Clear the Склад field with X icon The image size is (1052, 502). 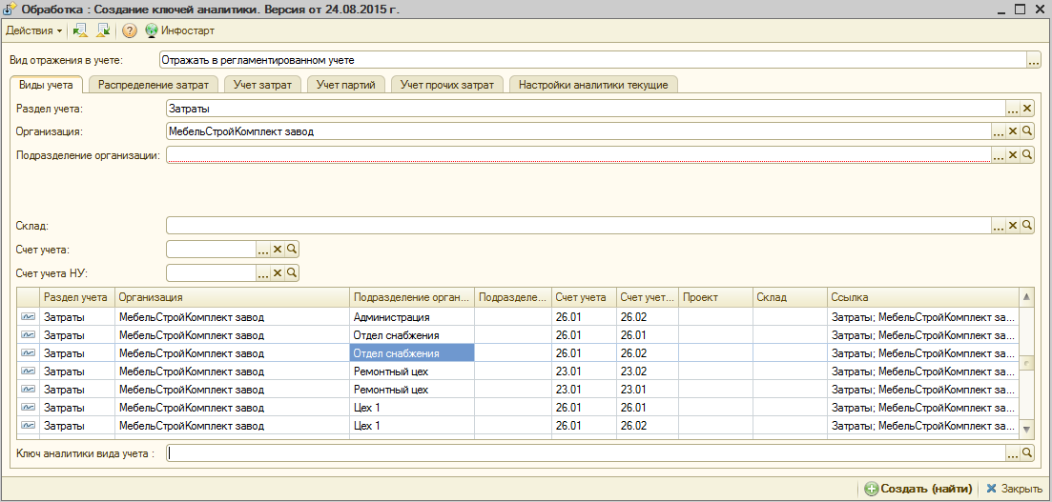coord(1013,226)
